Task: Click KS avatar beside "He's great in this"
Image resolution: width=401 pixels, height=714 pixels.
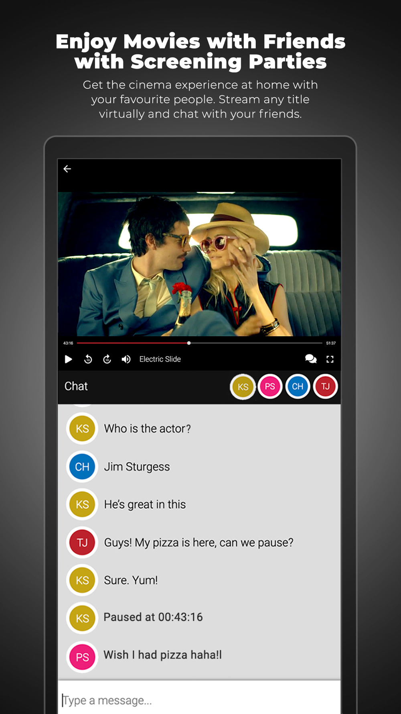Action: click(x=82, y=504)
